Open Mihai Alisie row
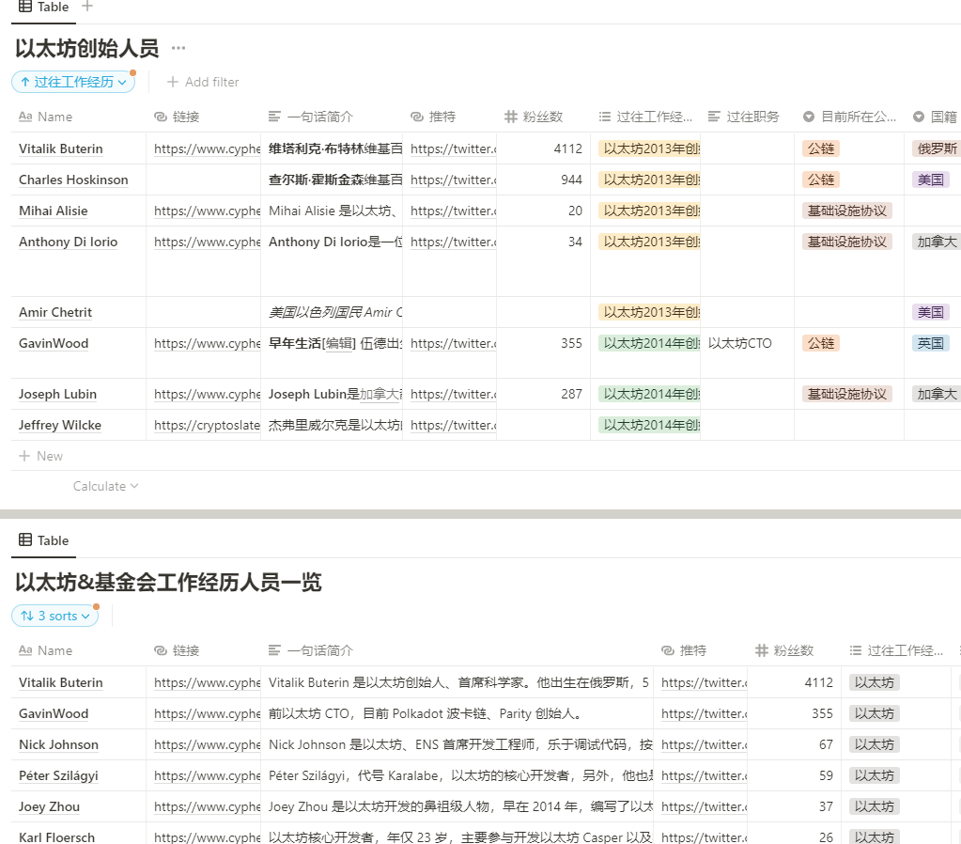Screen dimensions: 961x844 pyautogui.click(x=54, y=211)
